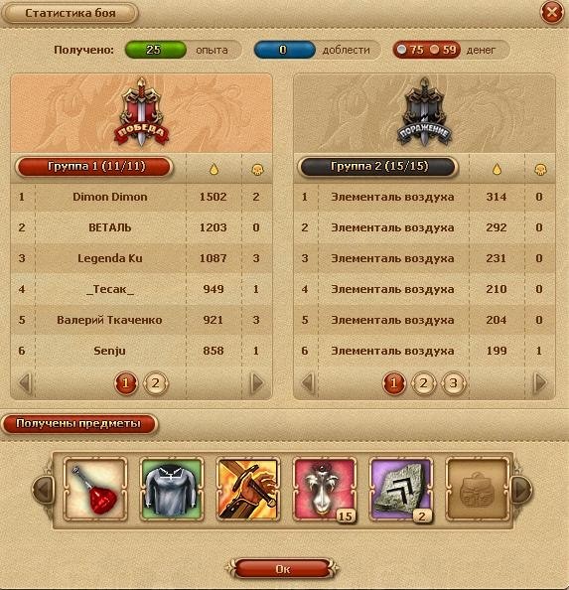
Task: Click the Группа 2 (15/15) header
Action: coord(377,167)
